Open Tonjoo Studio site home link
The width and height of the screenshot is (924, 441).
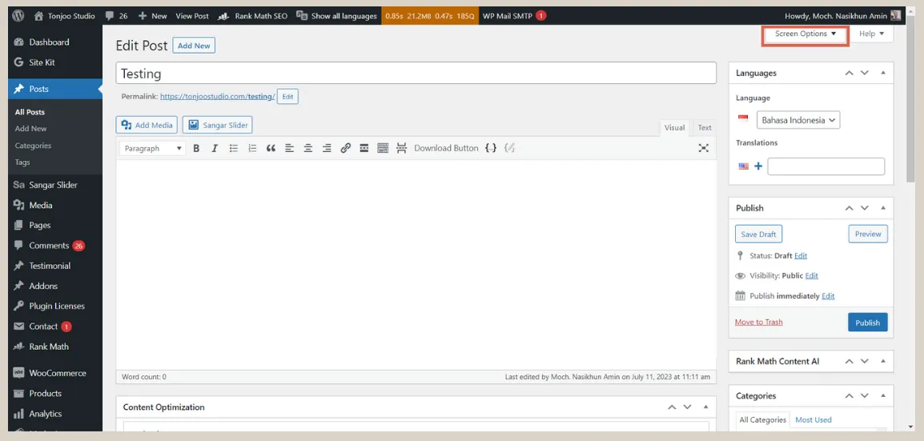tap(64, 16)
